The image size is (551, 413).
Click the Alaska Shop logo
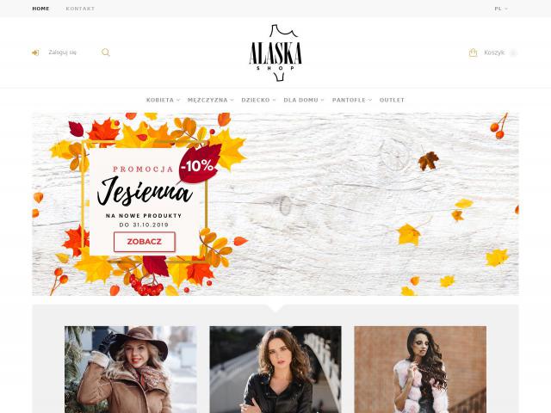pos(275,52)
